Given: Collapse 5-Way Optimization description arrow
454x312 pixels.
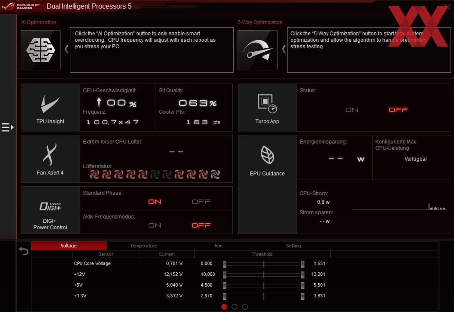Looking at the screenshot, I should coord(284,49).
